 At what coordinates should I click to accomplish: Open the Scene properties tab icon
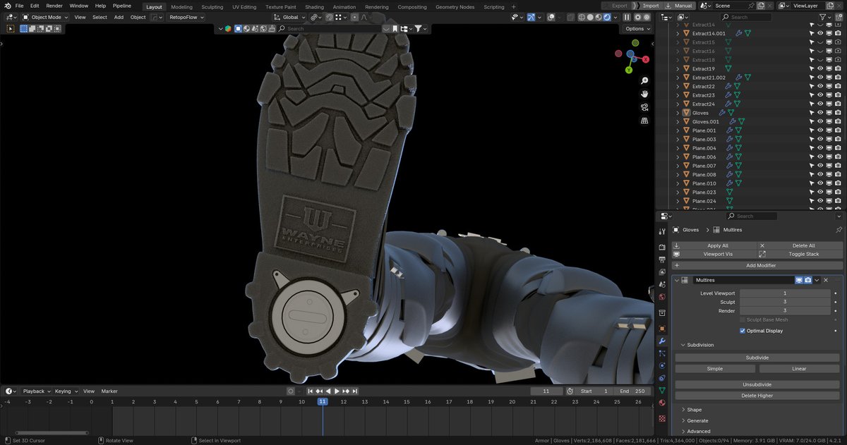662,284
